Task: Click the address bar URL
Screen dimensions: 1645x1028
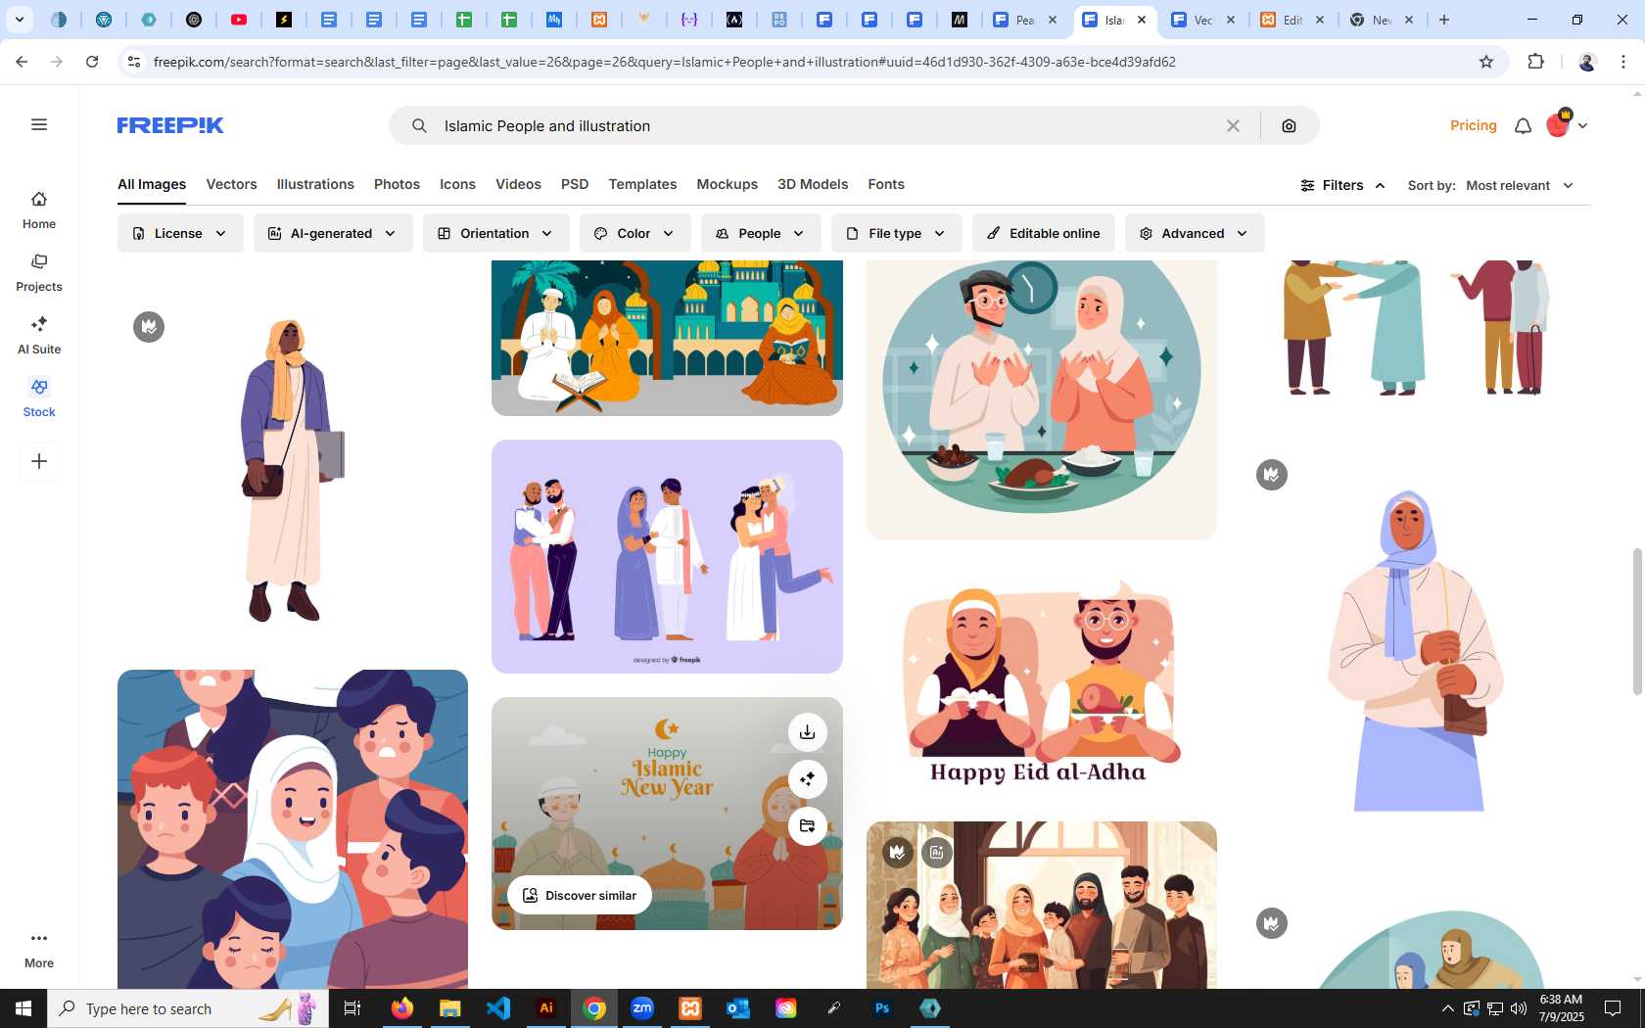Action: point(664,62)
